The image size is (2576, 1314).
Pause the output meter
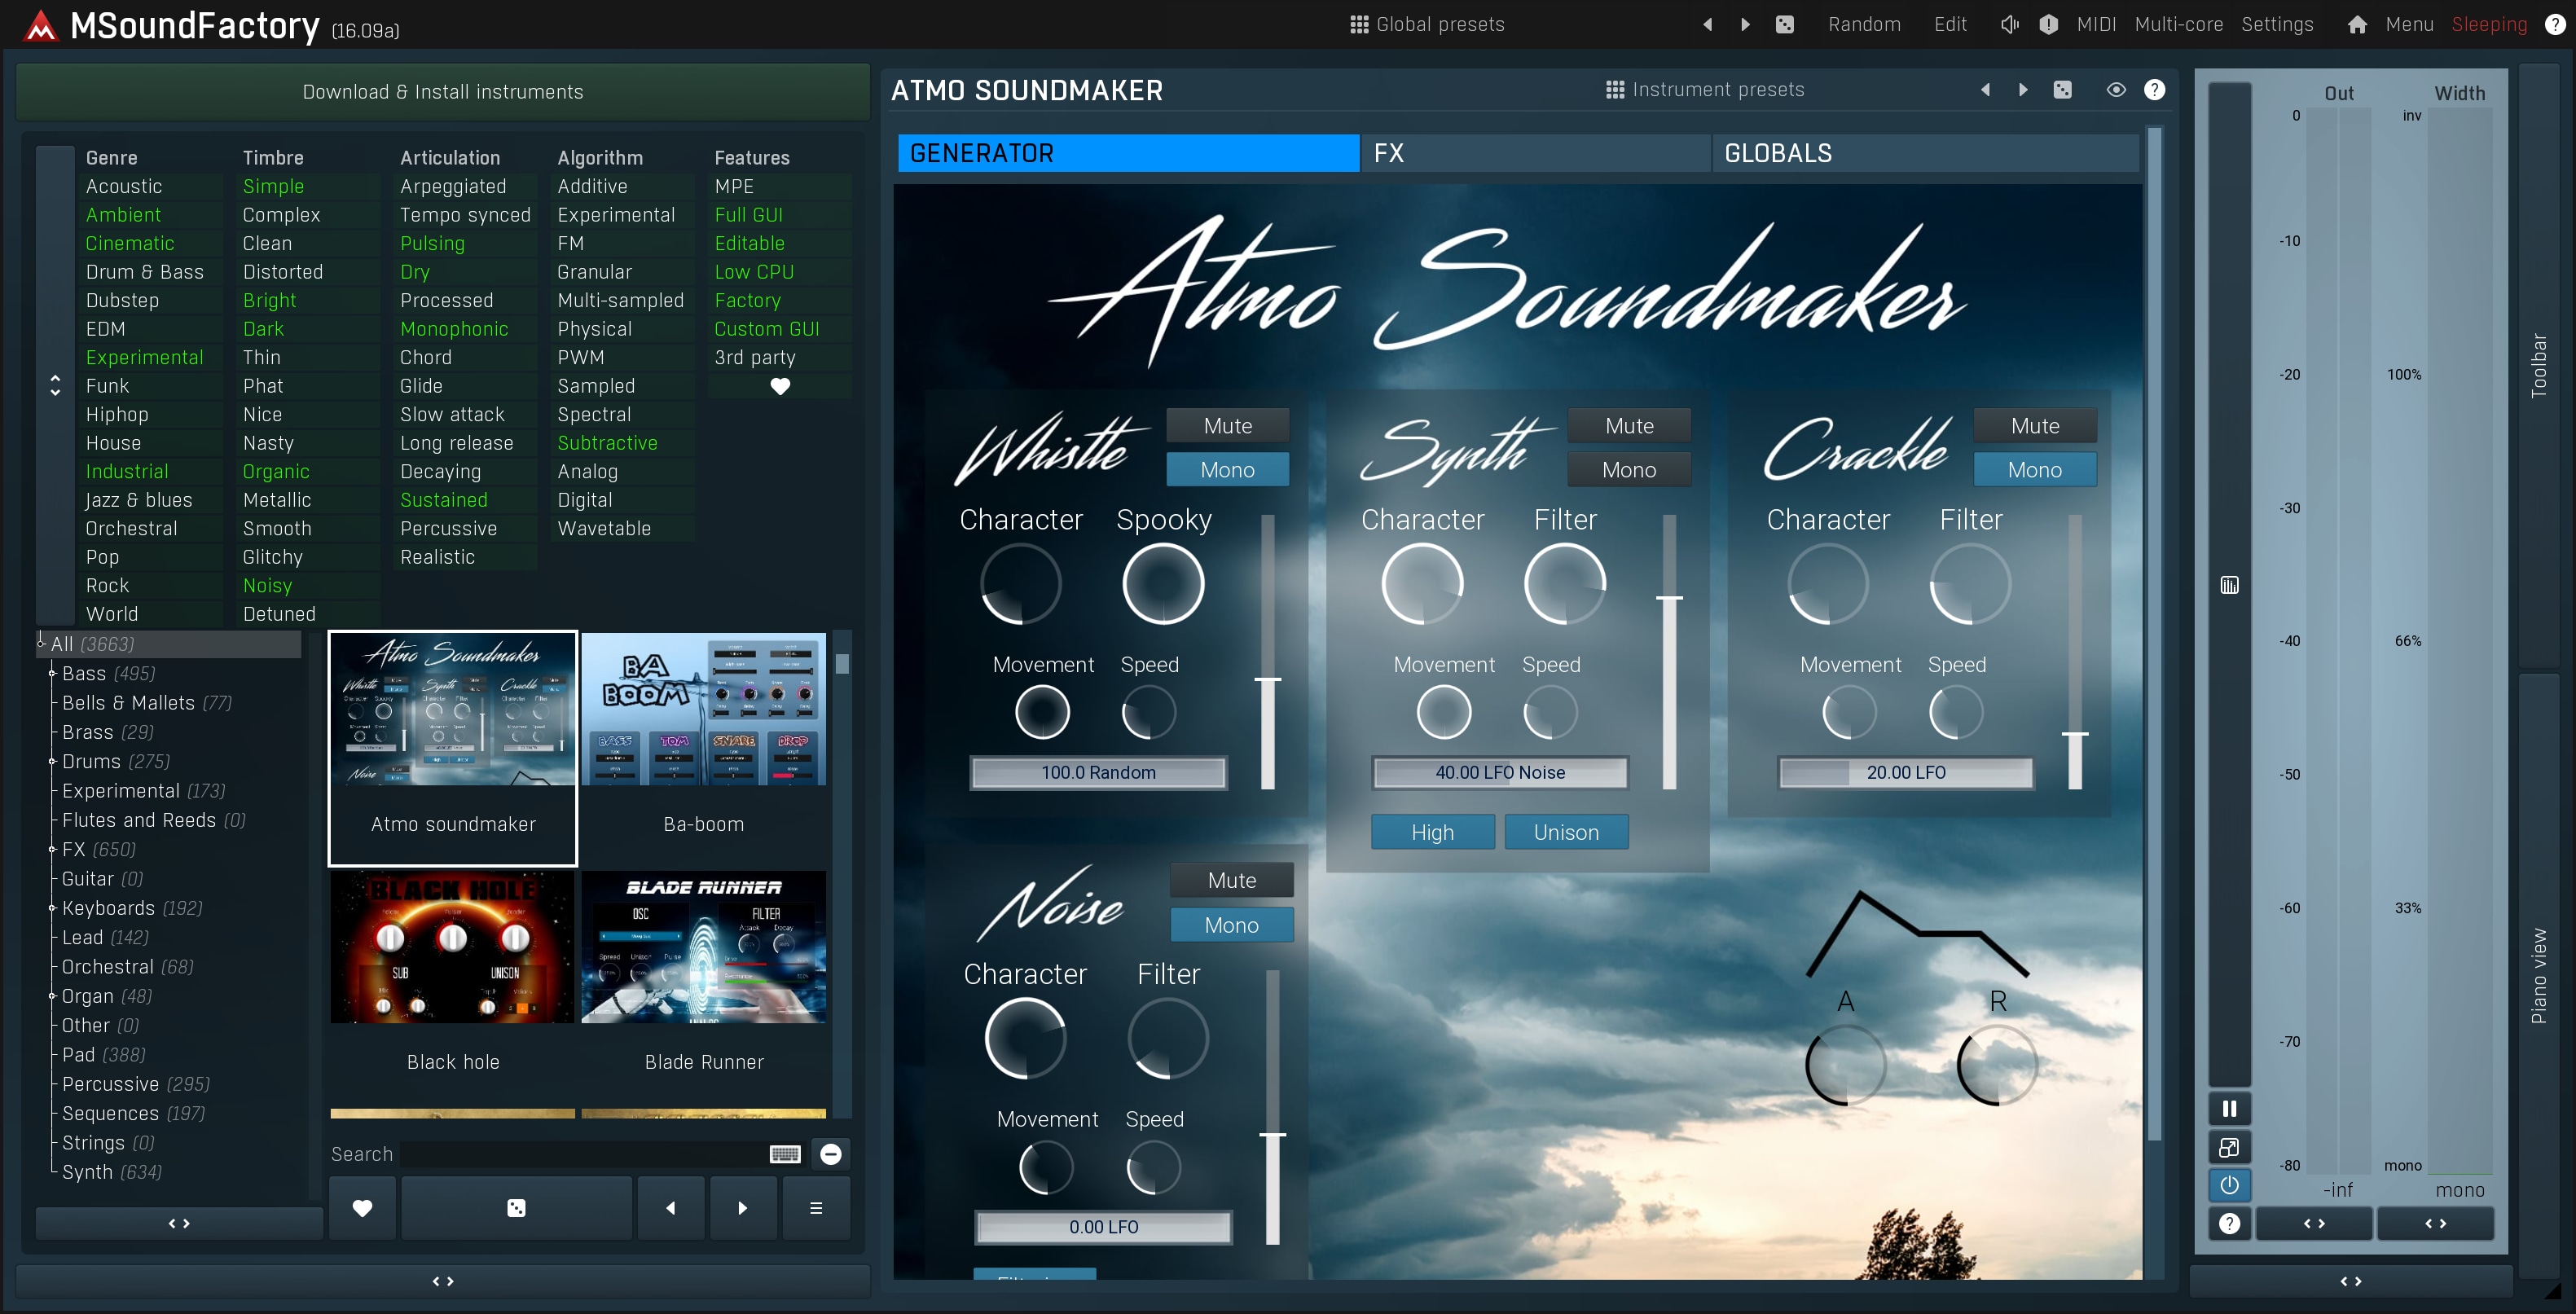tap(2229, 1109)
